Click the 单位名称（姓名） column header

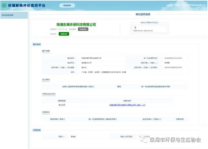coord(58,119)
